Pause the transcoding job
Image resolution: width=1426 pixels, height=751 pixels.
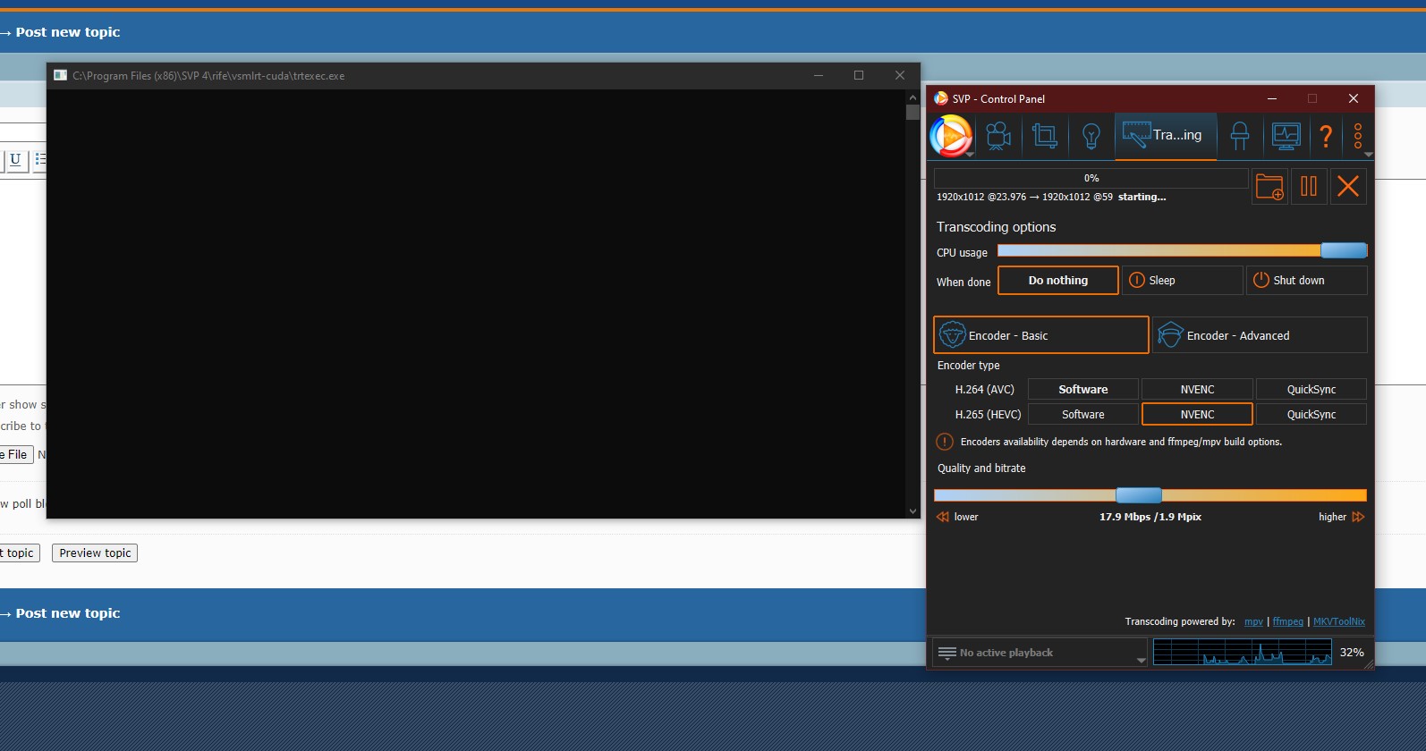click(x=1309, y=186)
